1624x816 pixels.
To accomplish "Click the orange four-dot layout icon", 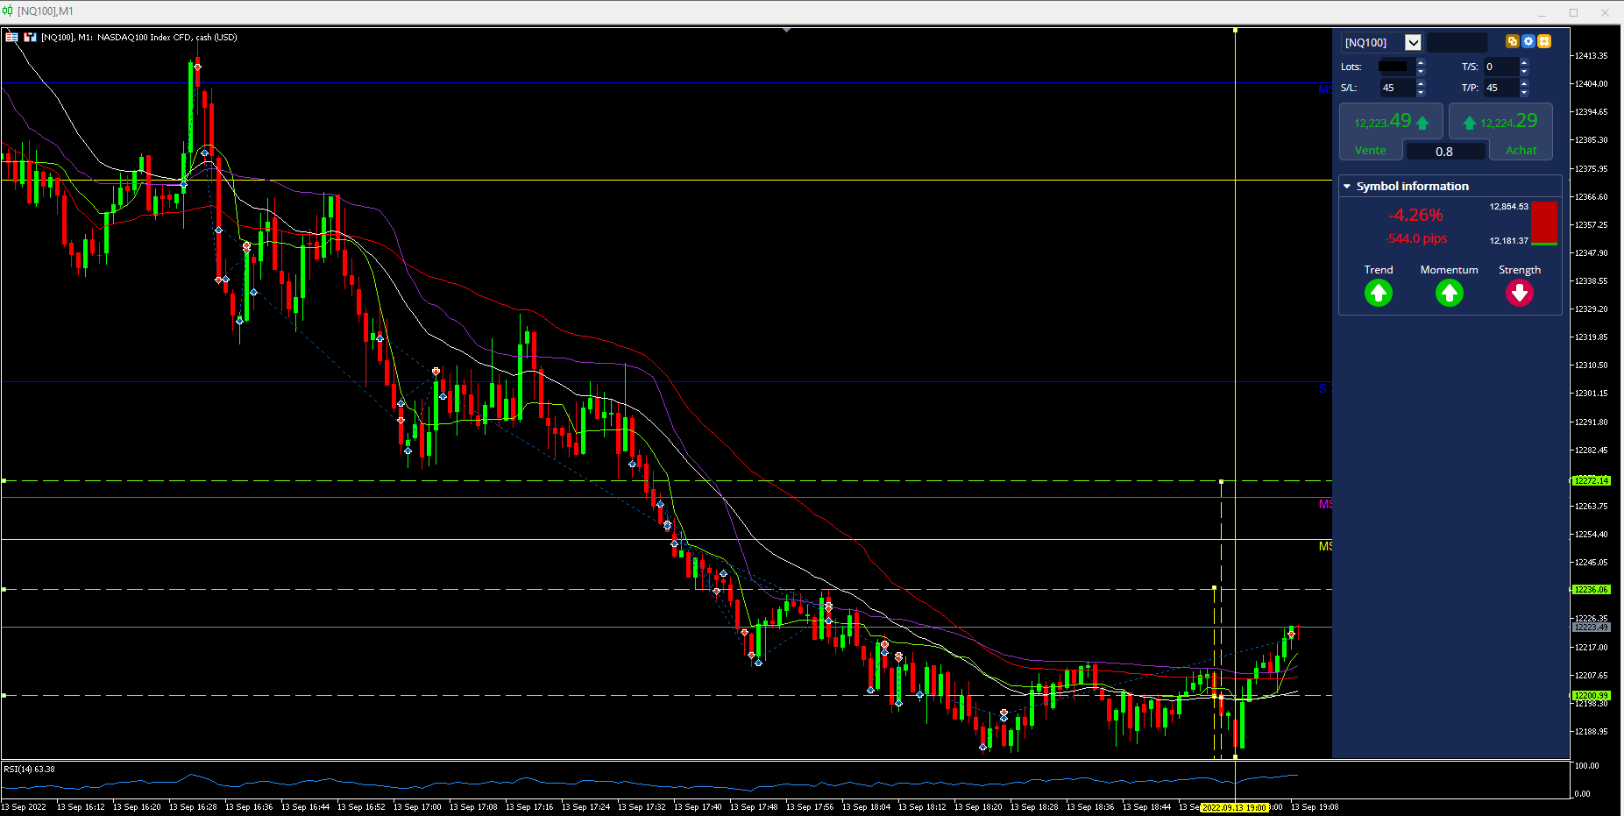I will coord(1544,41).
